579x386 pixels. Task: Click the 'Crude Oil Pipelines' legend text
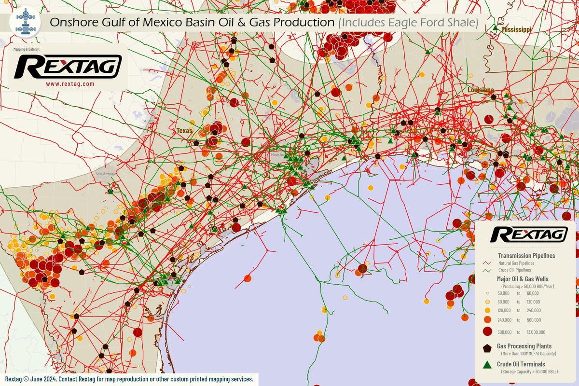coord(515,270)
